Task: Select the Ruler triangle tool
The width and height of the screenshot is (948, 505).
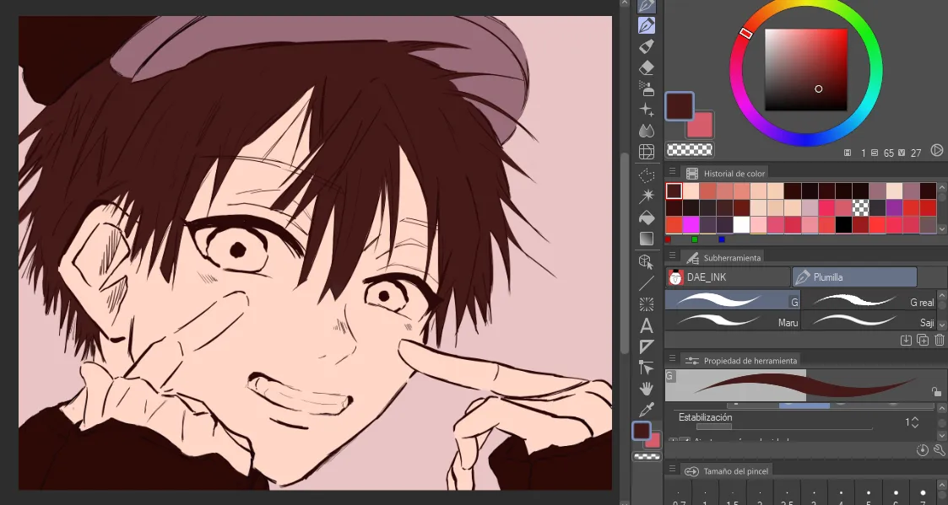Action: 647,347
